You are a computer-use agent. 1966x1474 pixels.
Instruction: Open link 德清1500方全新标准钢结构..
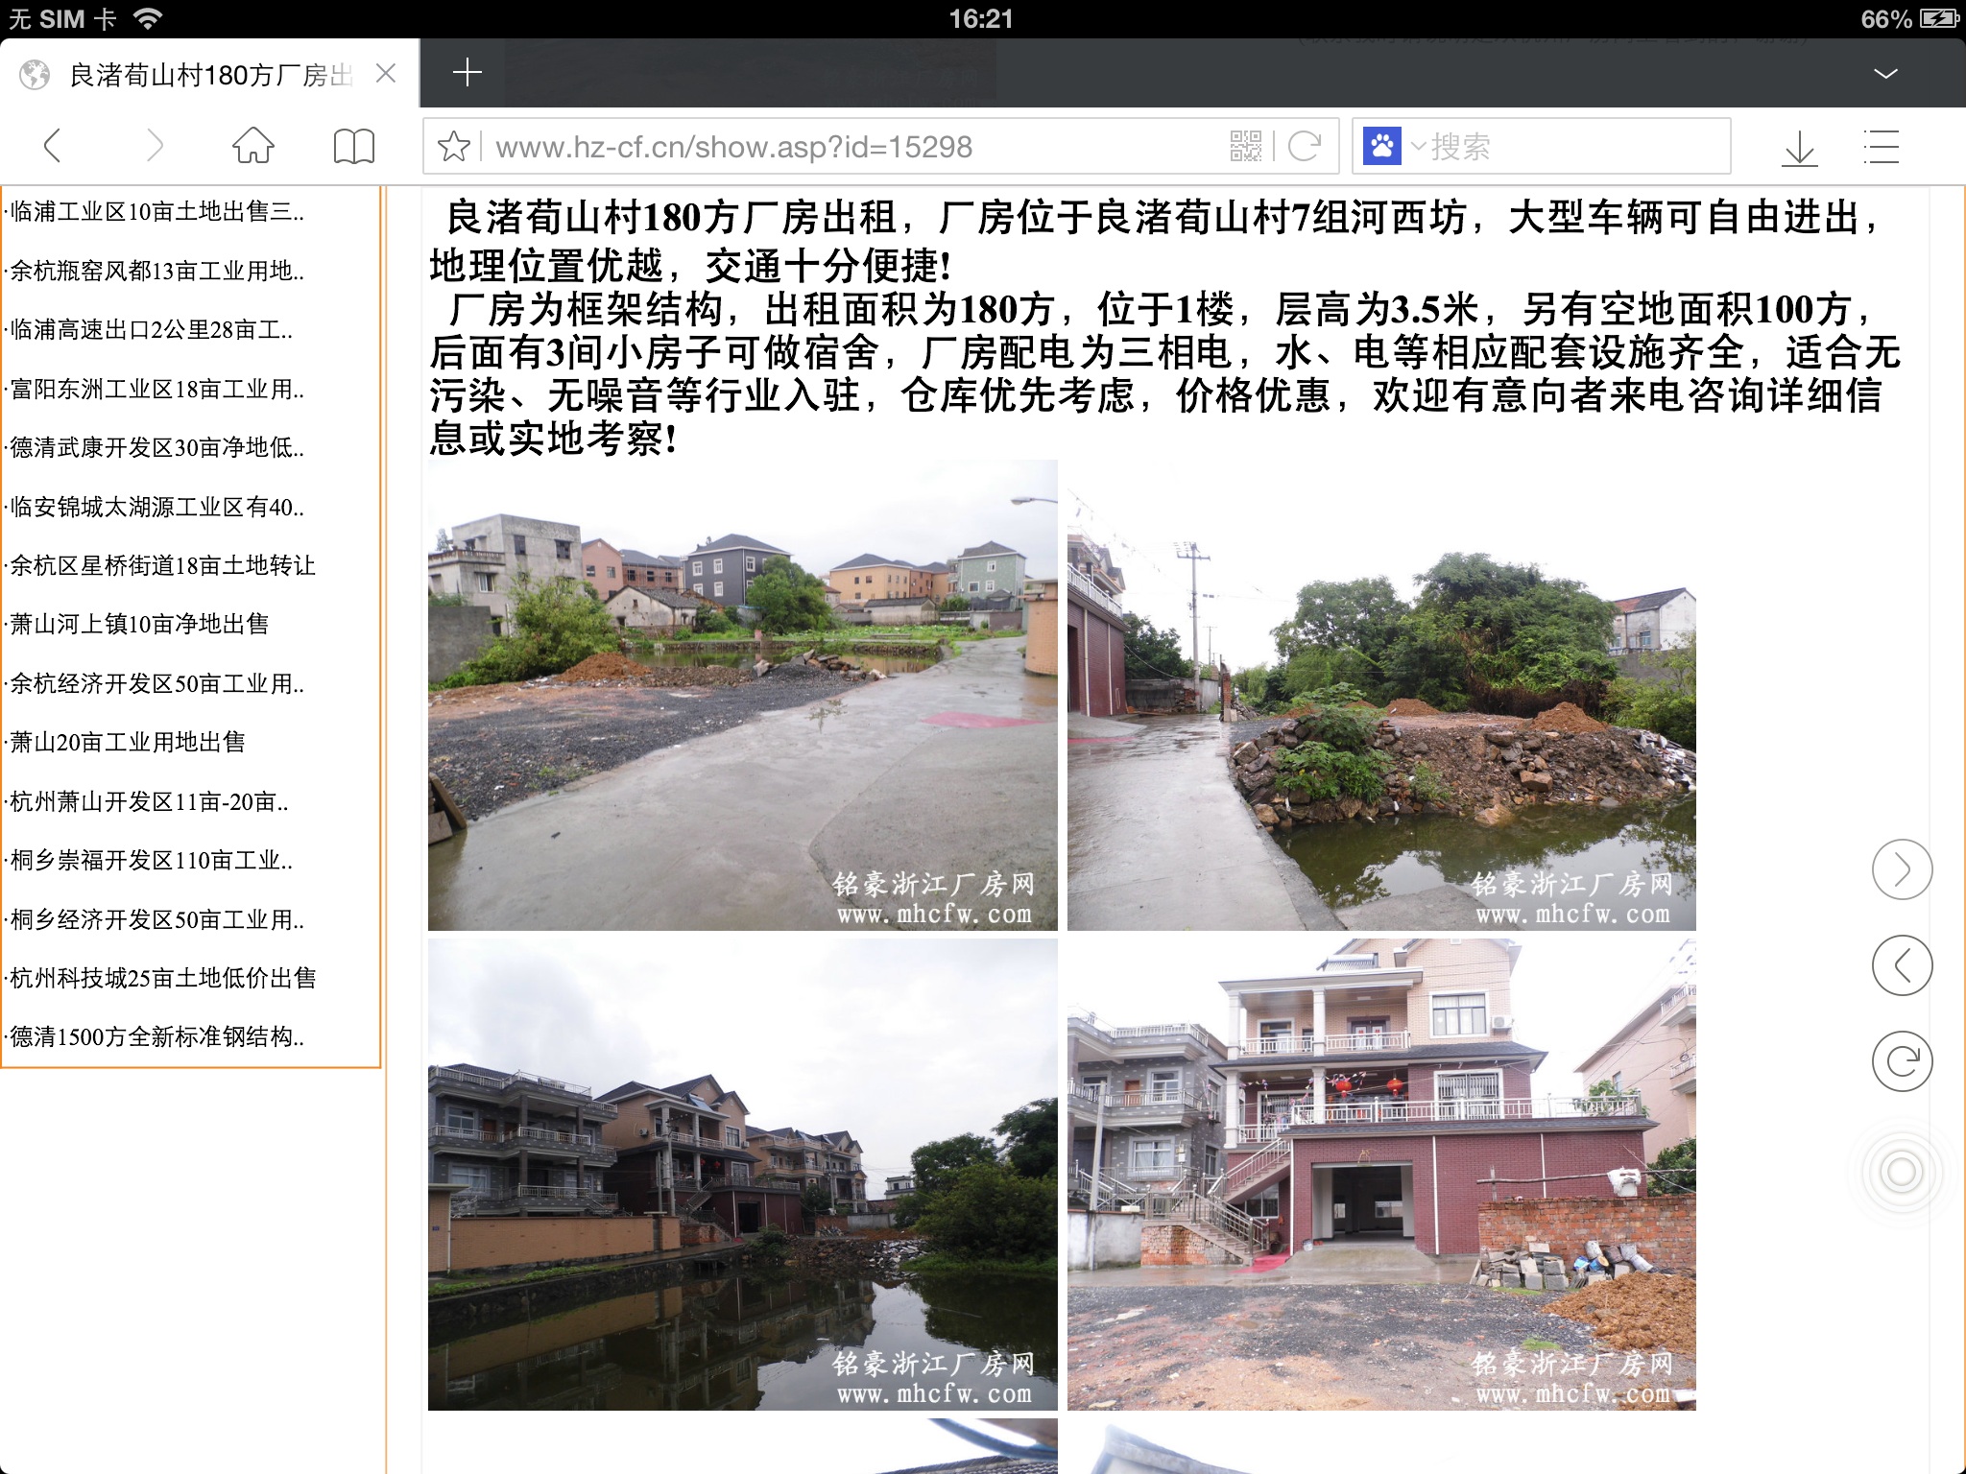pyautogui.click(x=156, y=1037)
